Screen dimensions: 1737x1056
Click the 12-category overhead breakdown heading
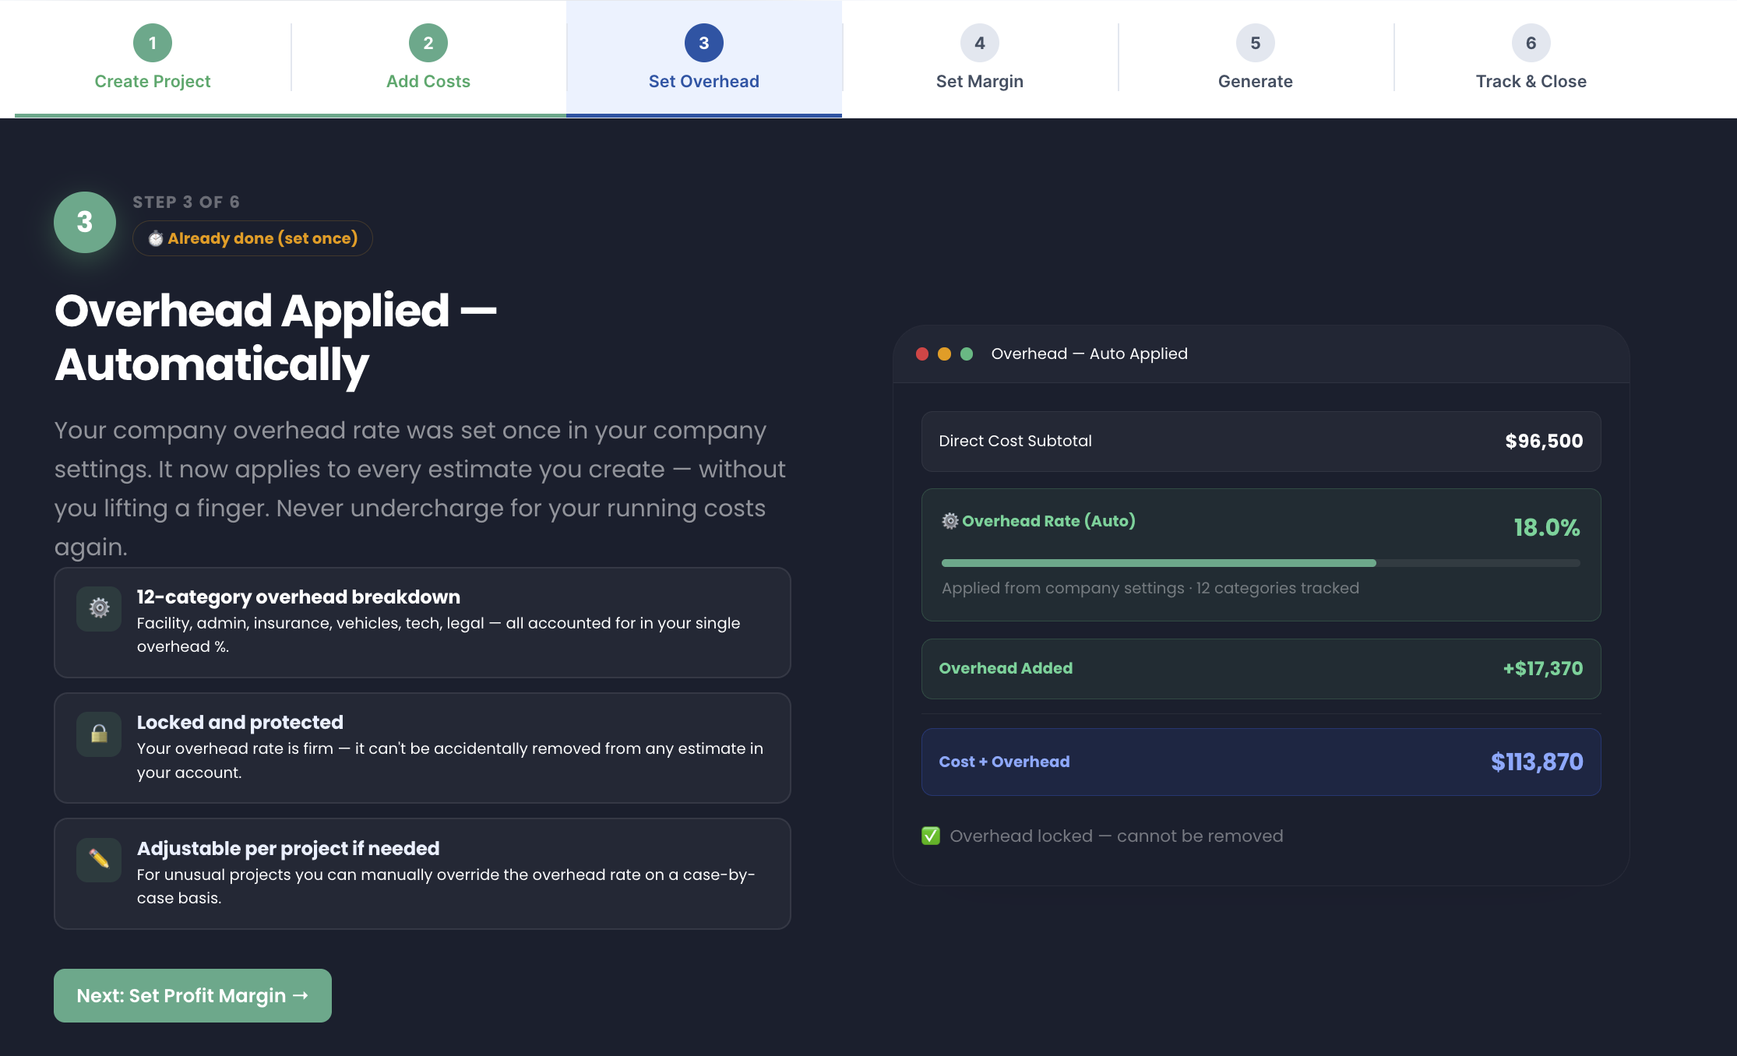coord(298,597)
